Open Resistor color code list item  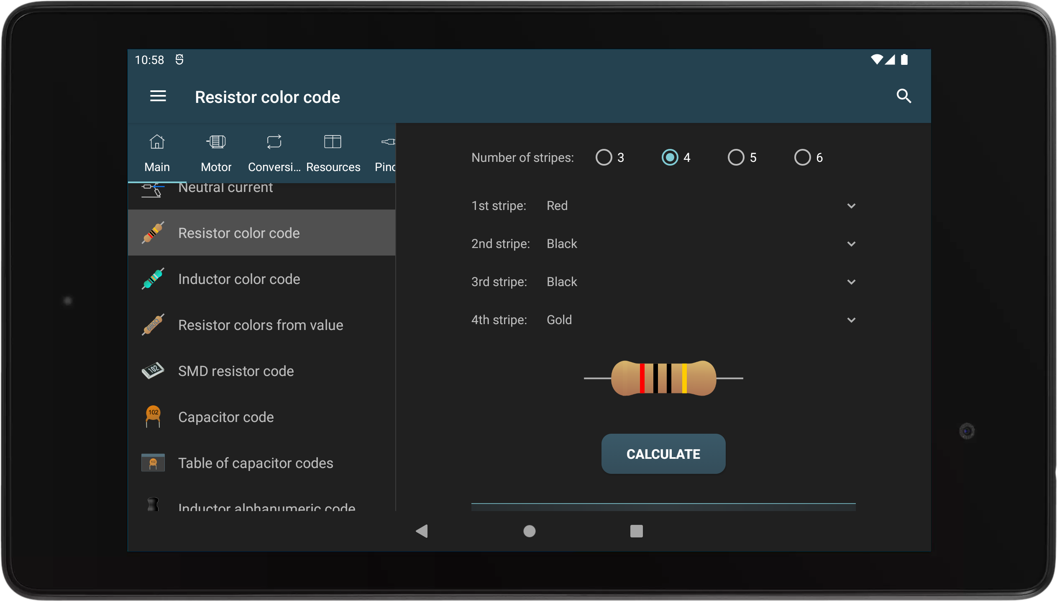pos(261,233)
